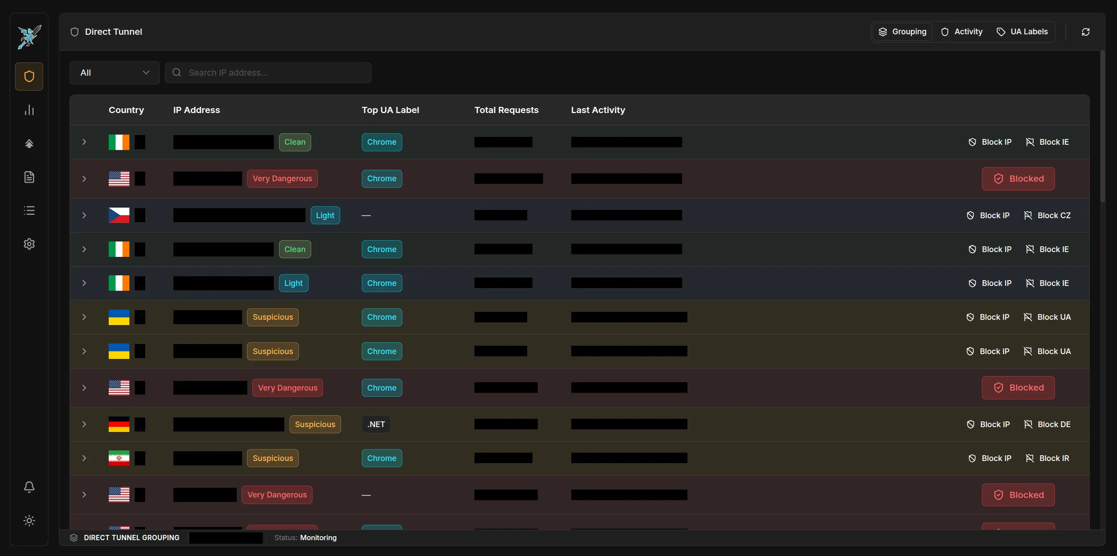Expand the Ireland Light row
Image resolution: width=1117 pixels, height=556 pixels.
(84, 283)
